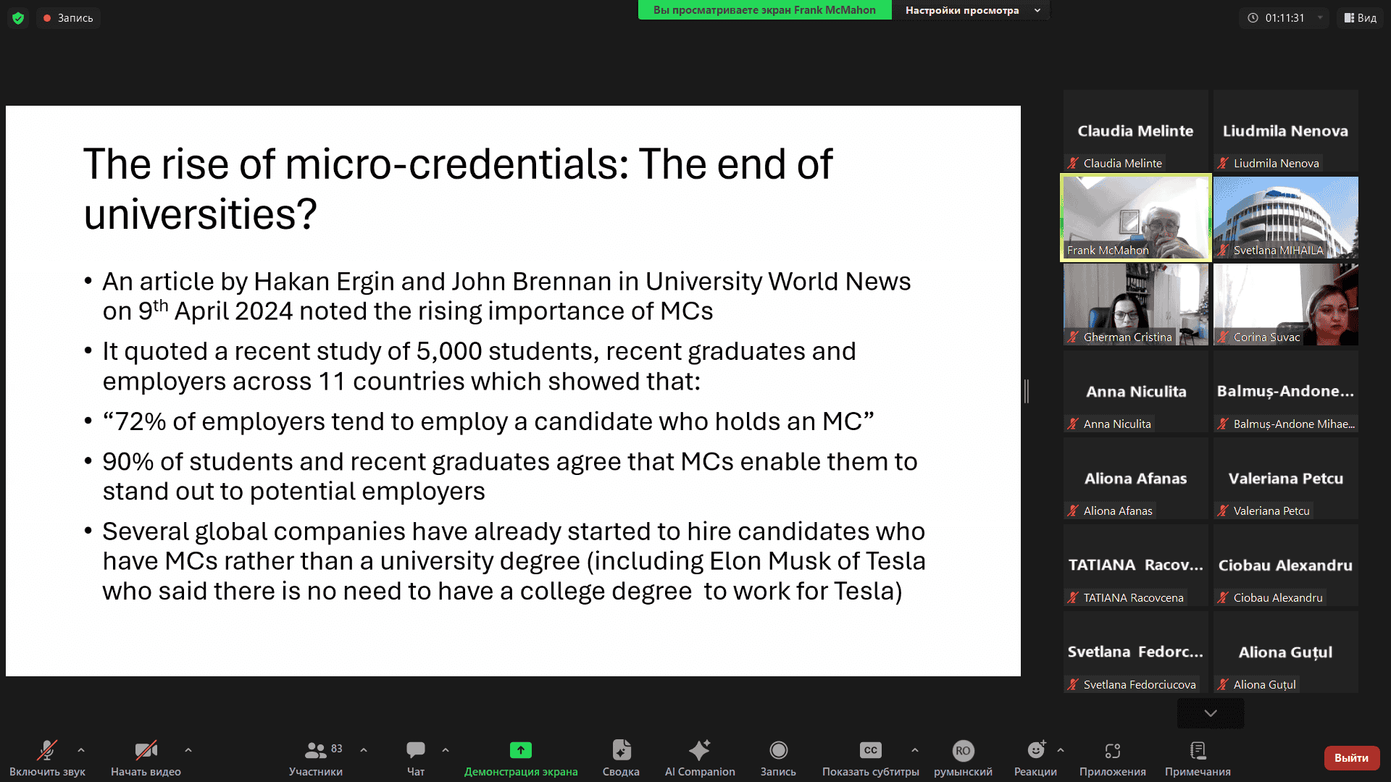Open the Вид view menu
Viewport: 1391px width, 782px height.
[x=1360, y=18]
